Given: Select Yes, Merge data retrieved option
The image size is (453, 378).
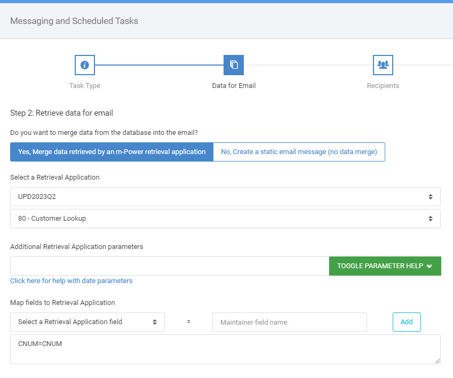Looking at the screenshot, I should tap(112, 152).
